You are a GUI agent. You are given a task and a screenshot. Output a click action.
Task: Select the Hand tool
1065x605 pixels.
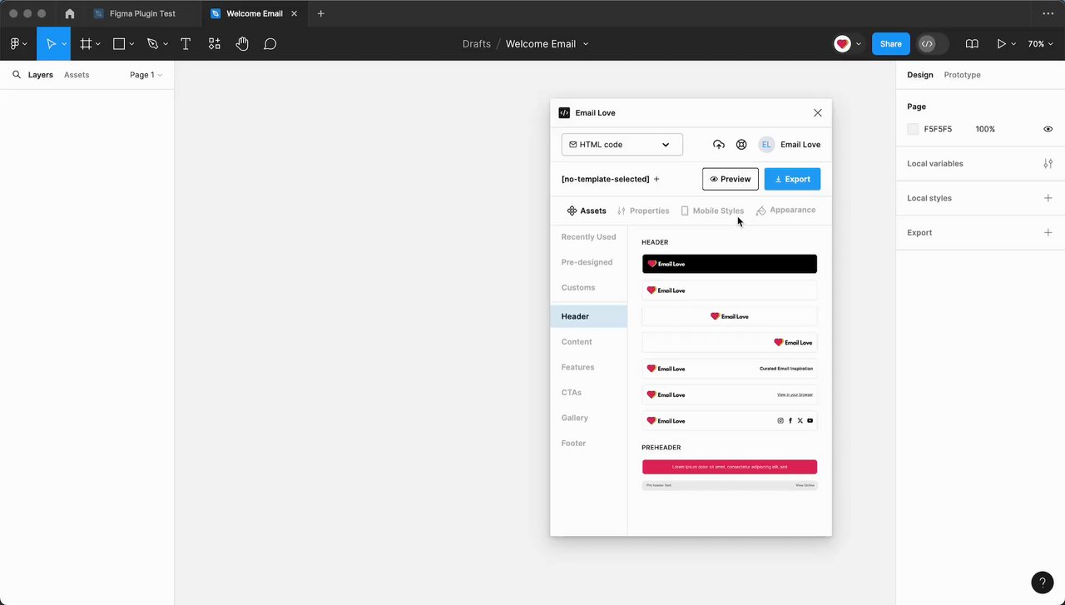pyautogui.click(x=242, y=44)
